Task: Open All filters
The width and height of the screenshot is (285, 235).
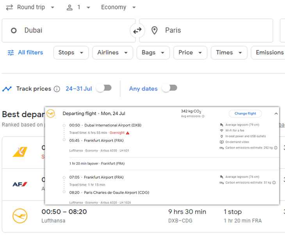Action: [x=25, y=53]
